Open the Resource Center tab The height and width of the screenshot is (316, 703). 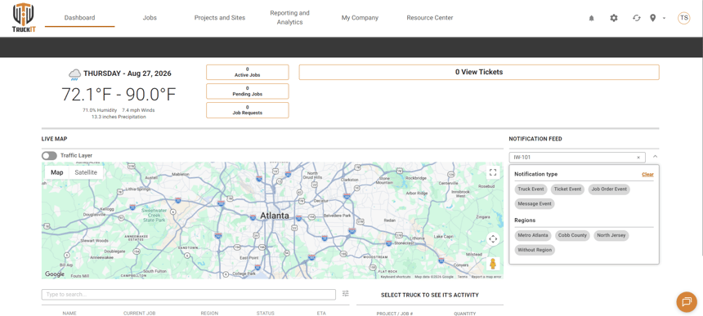tap(429, 18)
